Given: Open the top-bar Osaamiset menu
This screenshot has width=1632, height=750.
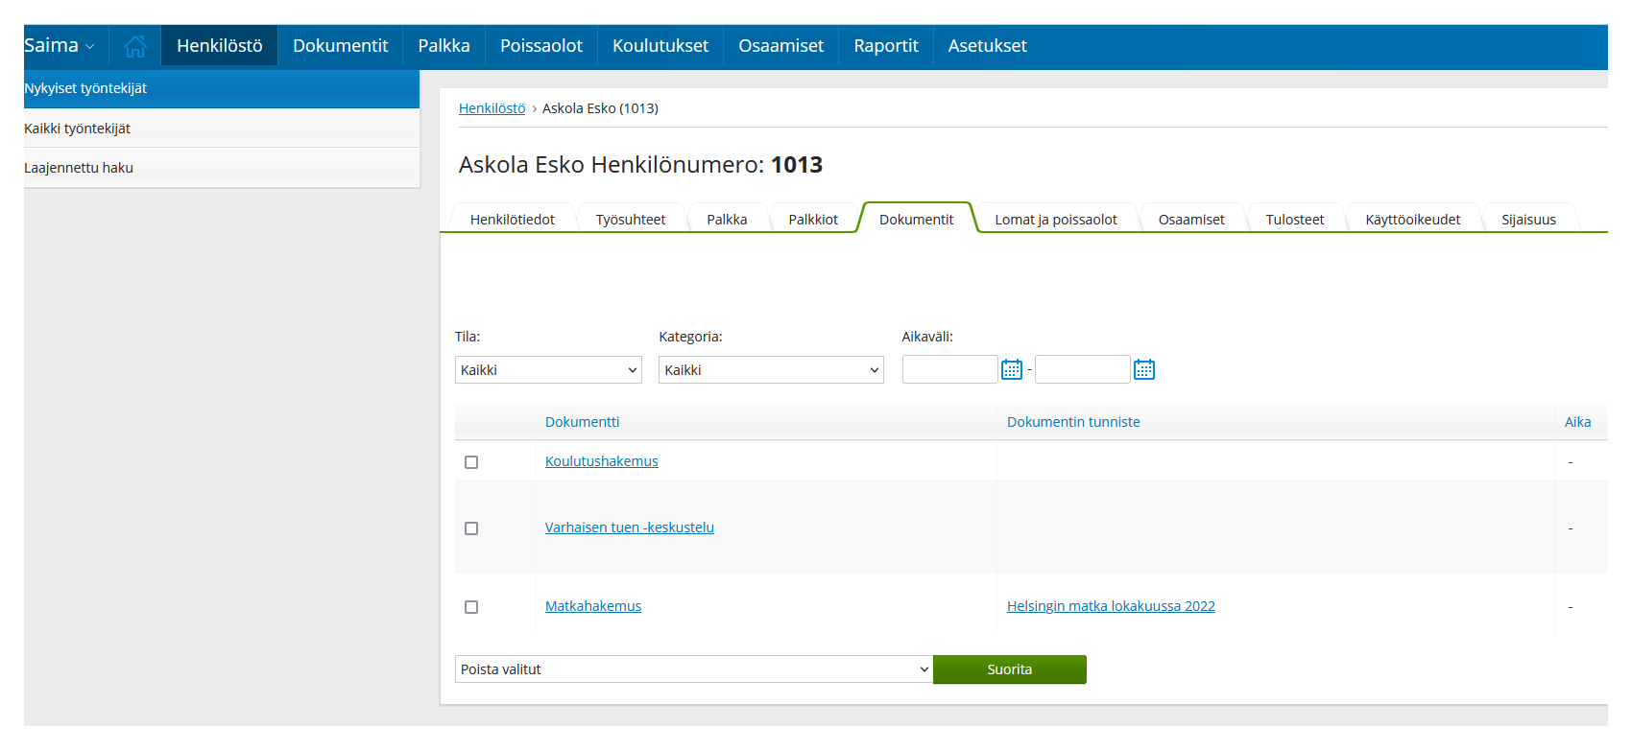Looking at the screenshot, I should point(781,46).
